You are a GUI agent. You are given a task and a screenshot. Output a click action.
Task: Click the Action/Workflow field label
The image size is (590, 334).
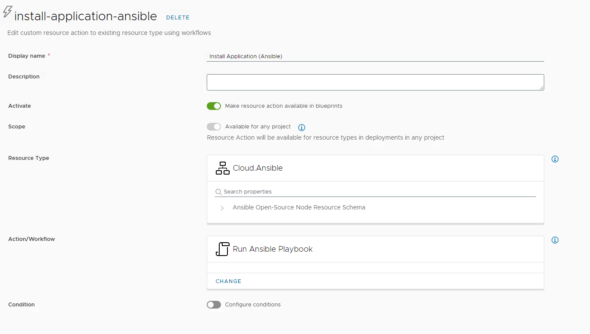pyautogui.click(x=32, y=239)
